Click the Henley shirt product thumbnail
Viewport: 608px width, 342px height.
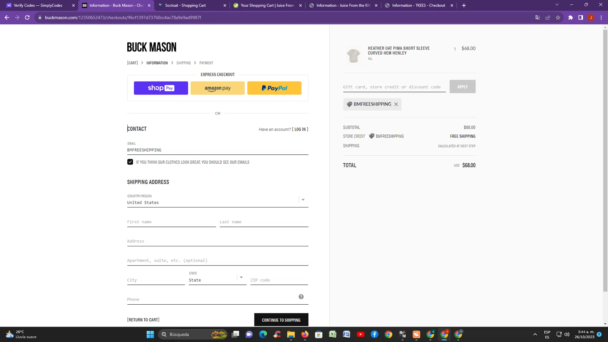[353, 56]
